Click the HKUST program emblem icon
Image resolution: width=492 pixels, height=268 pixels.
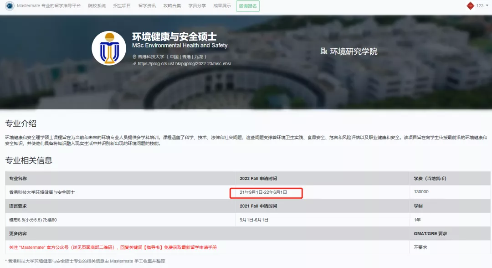(x=108, y=48)
